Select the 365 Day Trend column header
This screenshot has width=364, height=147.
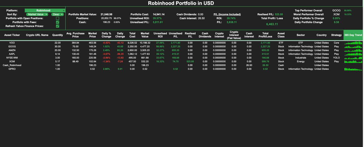(353, 35)
